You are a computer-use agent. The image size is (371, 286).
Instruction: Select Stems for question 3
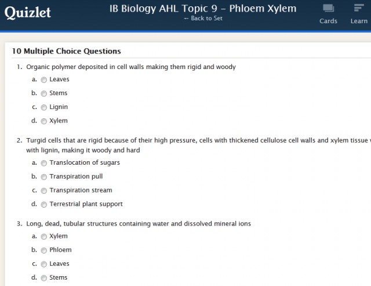(44, 278)
